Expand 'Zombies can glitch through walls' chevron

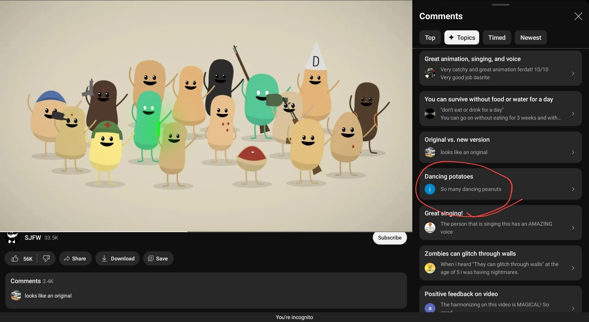(x=573, y=268)
